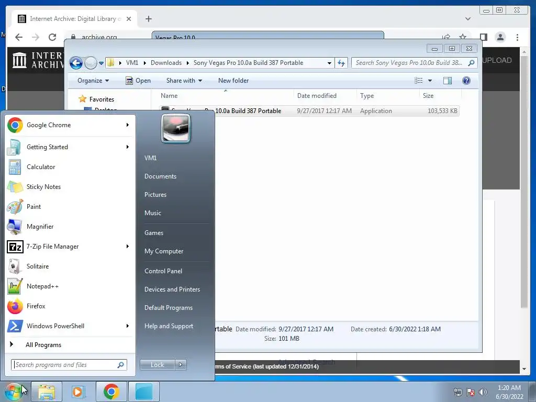
Task: Click change view icon in Explorer toolbar
Action: [x=418, y=80]
